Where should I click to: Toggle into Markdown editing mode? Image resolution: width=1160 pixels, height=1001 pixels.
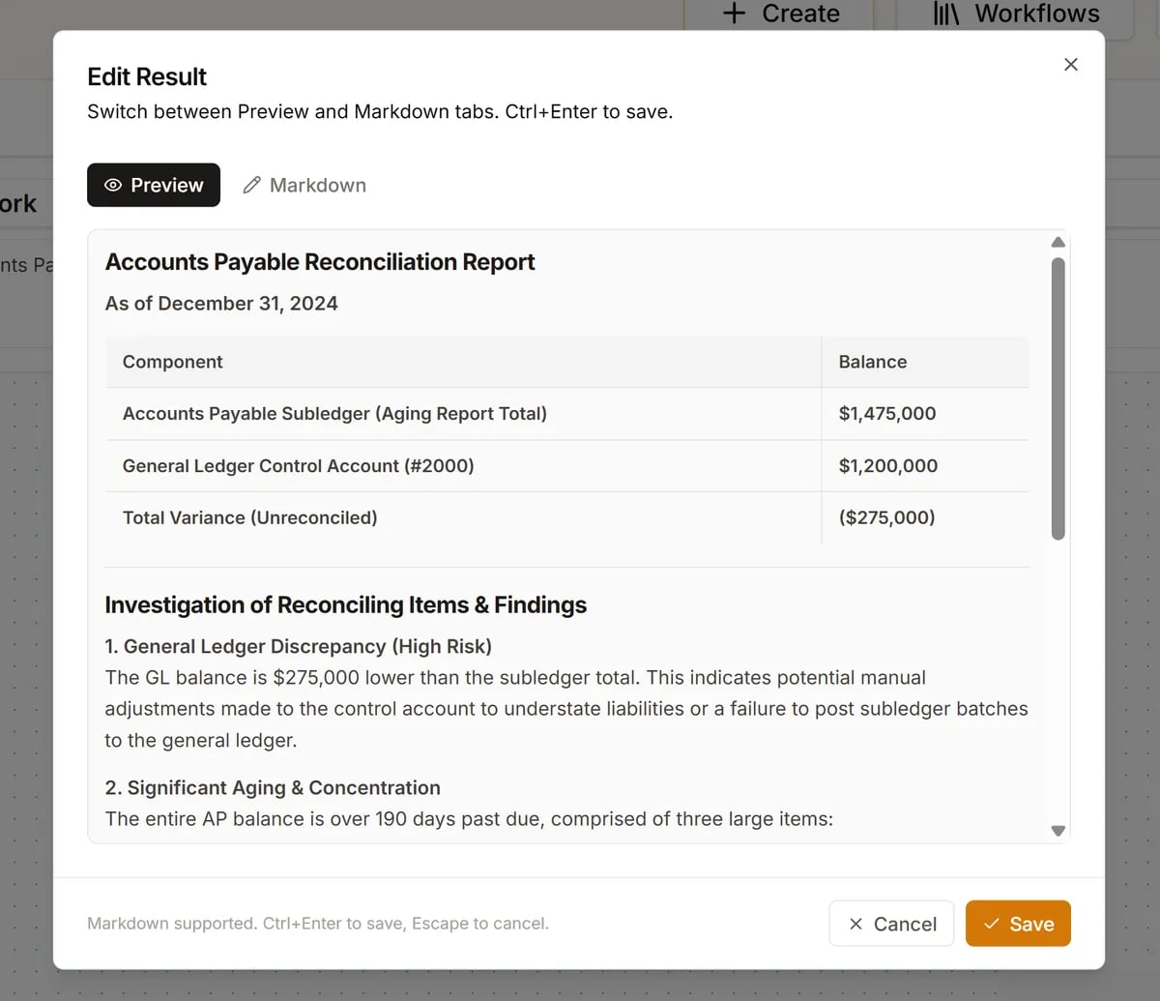pyautogui.click(x=304, y=185)
